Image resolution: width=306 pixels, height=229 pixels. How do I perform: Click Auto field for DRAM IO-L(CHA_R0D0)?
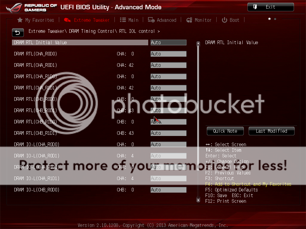click(168, 145)
